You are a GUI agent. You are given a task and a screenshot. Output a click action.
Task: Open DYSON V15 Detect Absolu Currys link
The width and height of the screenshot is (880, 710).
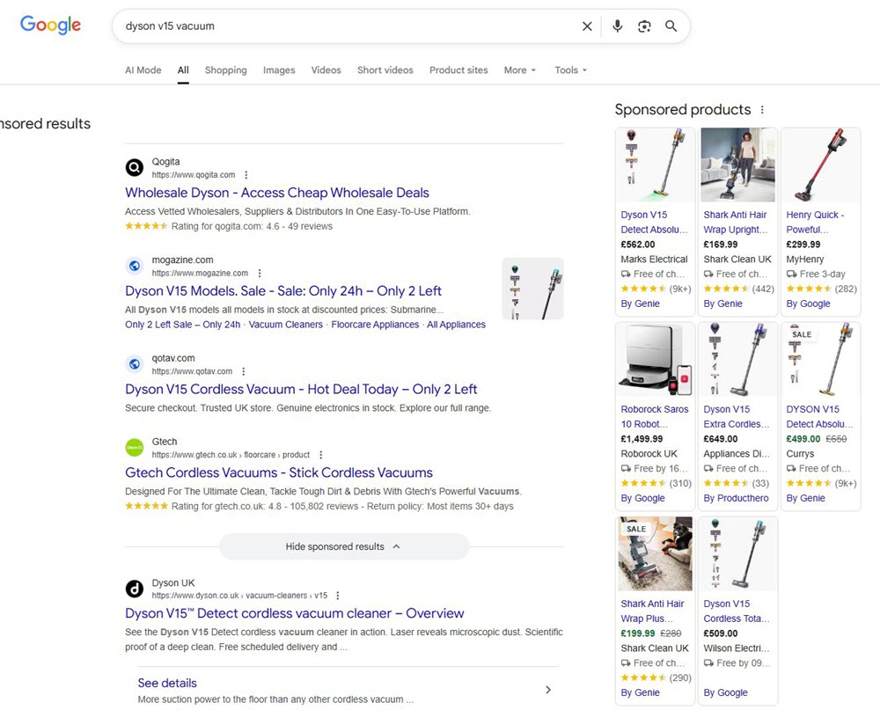819,416
